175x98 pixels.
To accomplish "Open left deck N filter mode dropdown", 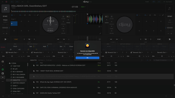I will pyautogui.click(x=68, y=17).
